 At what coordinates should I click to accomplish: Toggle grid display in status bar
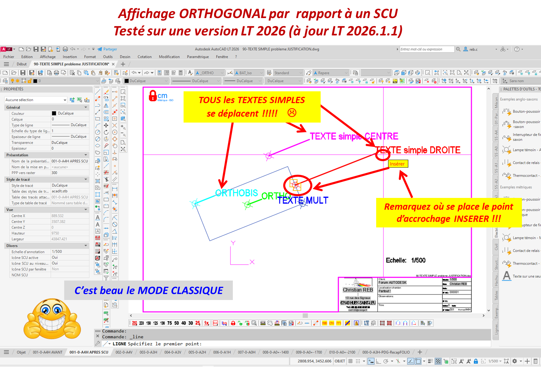350,361
